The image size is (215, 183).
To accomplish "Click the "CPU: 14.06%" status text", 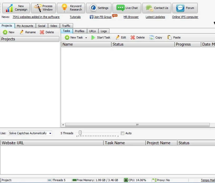I will point(137,180).
